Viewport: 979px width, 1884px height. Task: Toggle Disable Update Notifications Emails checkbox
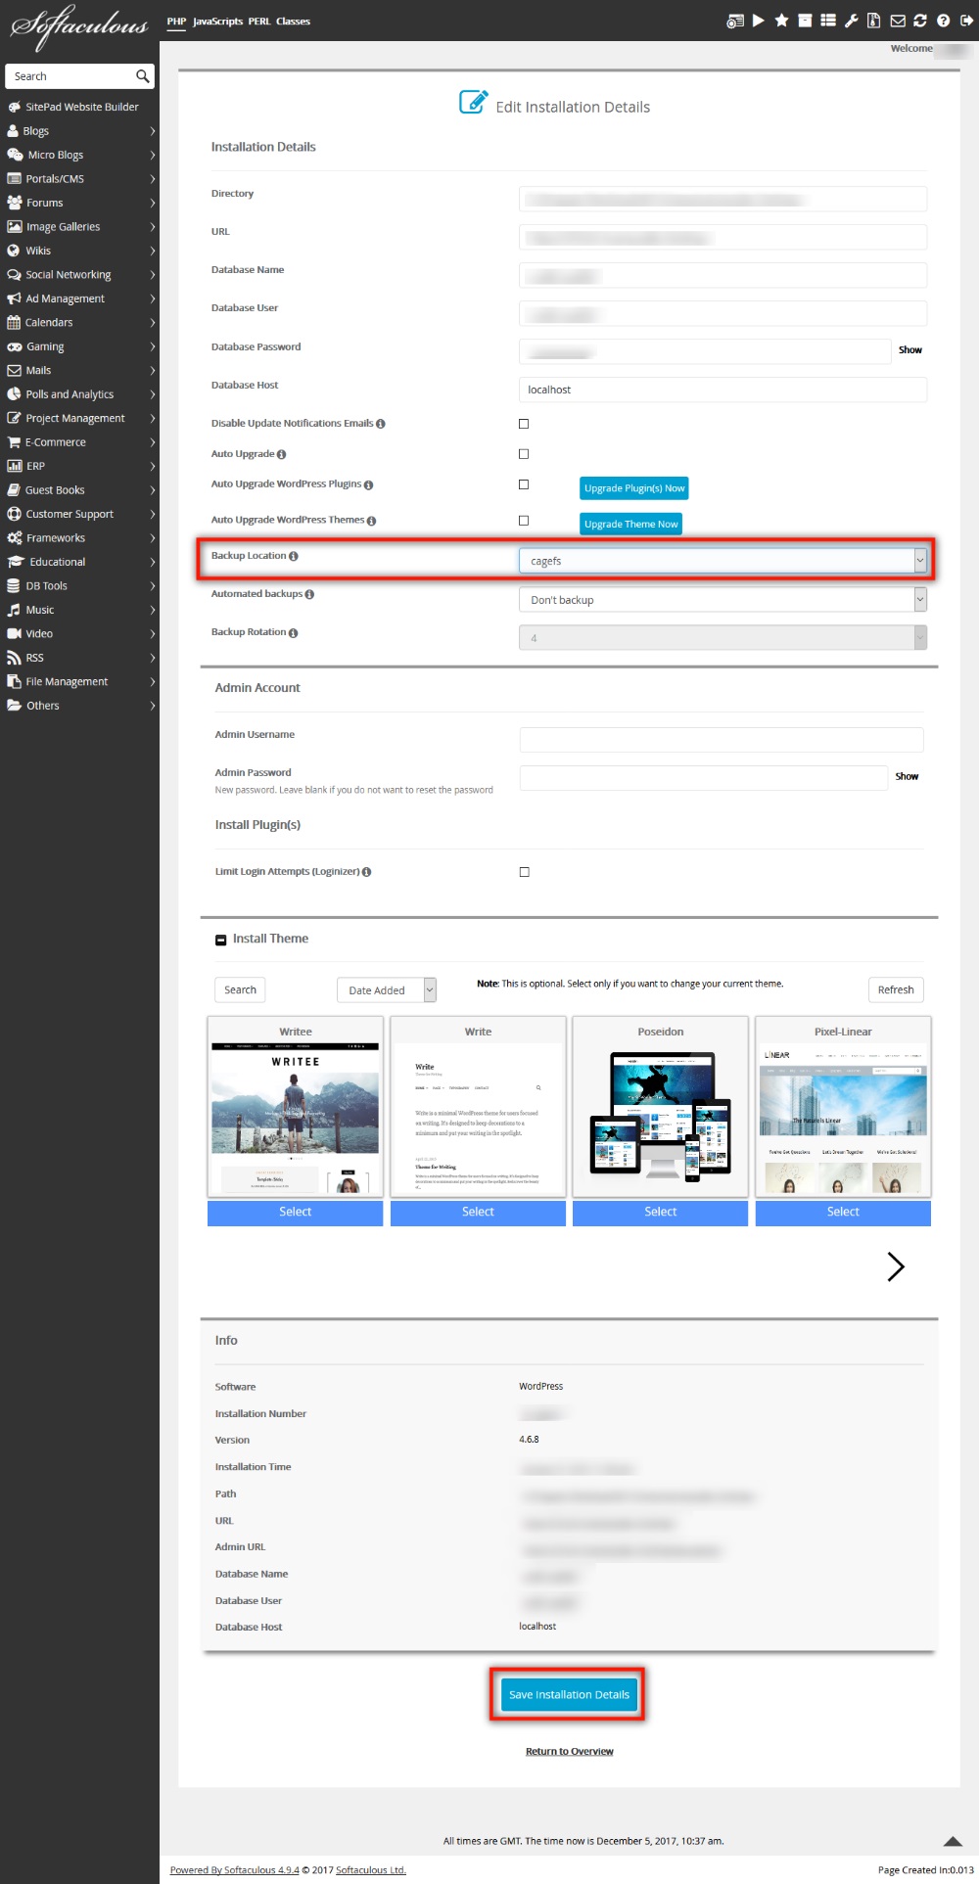tap(524, 424)
